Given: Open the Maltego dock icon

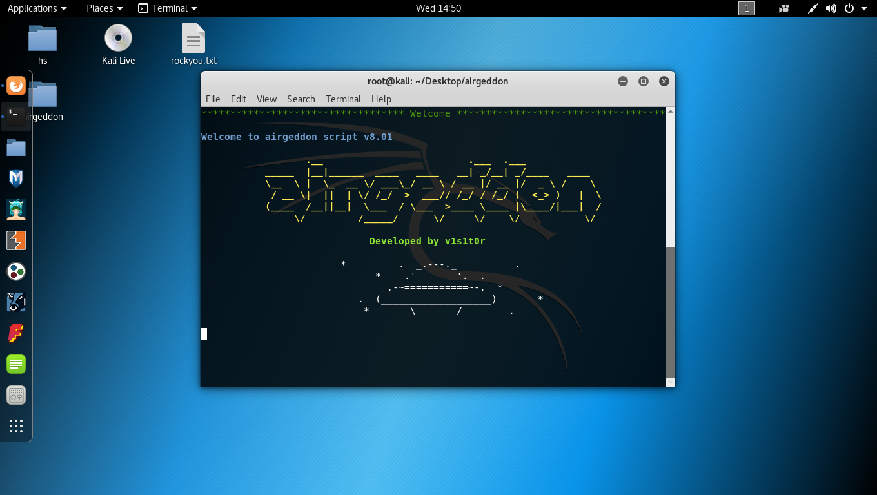Looking at the screenshot, I should point(16,271).
